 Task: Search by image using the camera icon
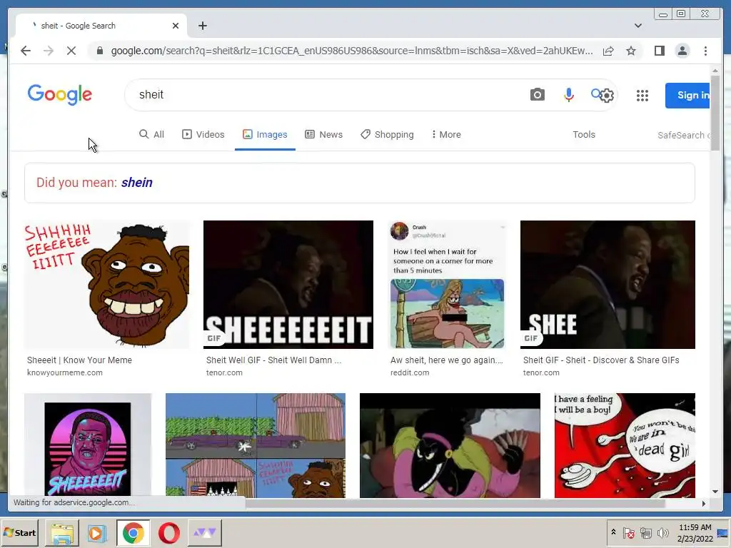[x=537, y=95]
